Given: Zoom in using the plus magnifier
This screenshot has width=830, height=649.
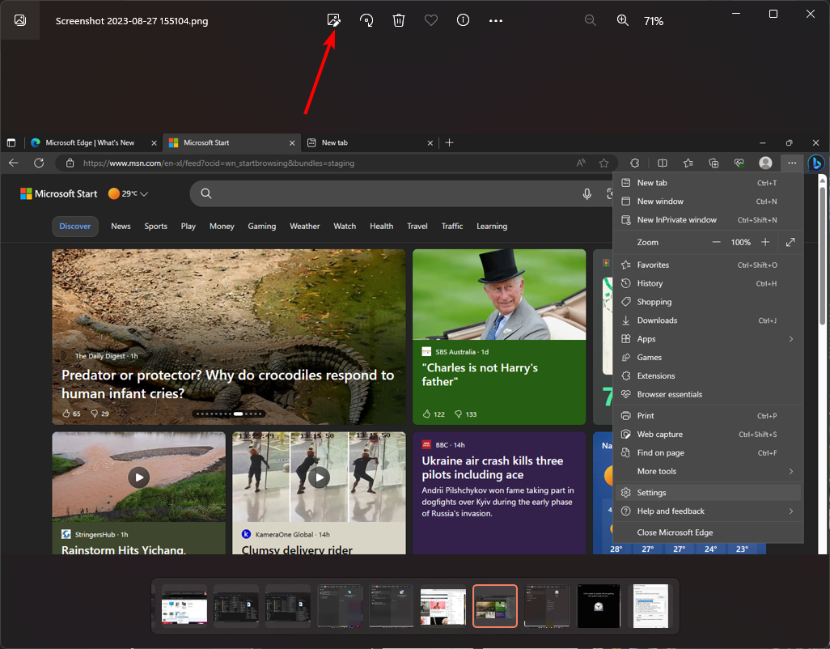Looking at the screenshot, I should [623, 20].
